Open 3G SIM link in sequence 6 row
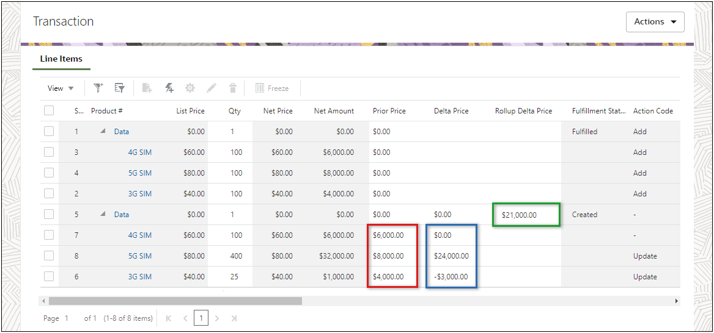The width and height of the screenshot is (714, 333). [x=140, y=277]
